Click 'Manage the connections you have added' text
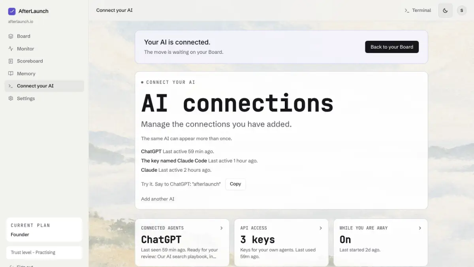Screen dimensions: 474x267 [216, 124]
